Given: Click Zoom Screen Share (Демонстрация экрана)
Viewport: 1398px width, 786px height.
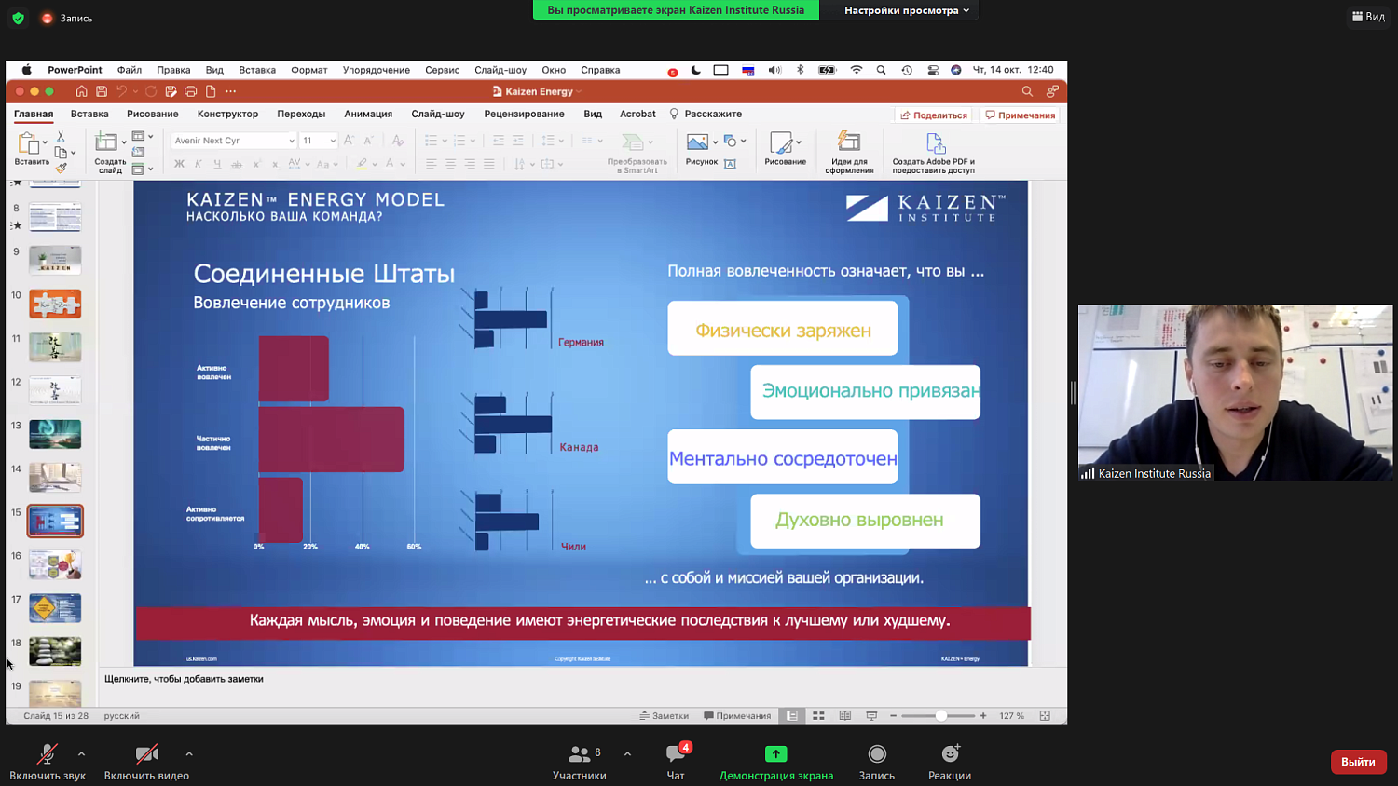Looking at the screenshot, I should coord(775,762).
